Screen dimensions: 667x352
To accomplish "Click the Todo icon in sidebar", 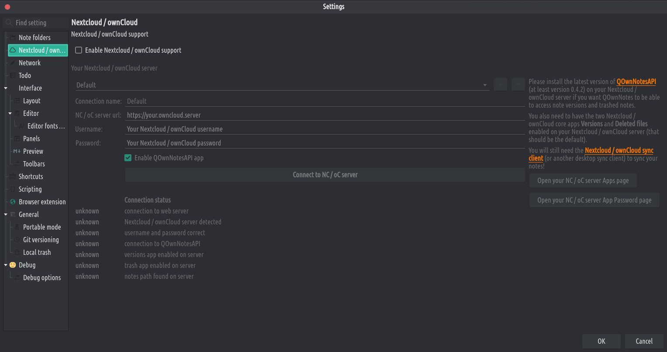I will pyautogui.click(x=13, y=75).
